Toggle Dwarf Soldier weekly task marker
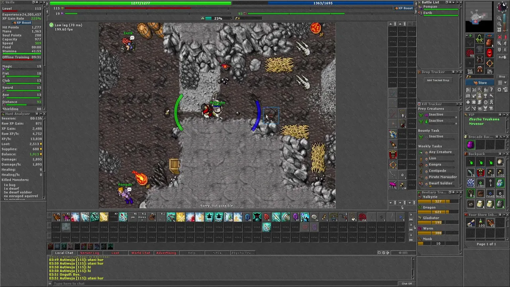This screenshot has height=287, width=510. (426, 184)
